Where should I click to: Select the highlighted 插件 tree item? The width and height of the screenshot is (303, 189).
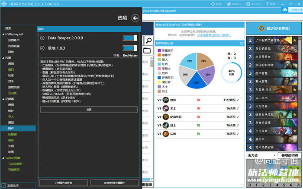point(18,128)
